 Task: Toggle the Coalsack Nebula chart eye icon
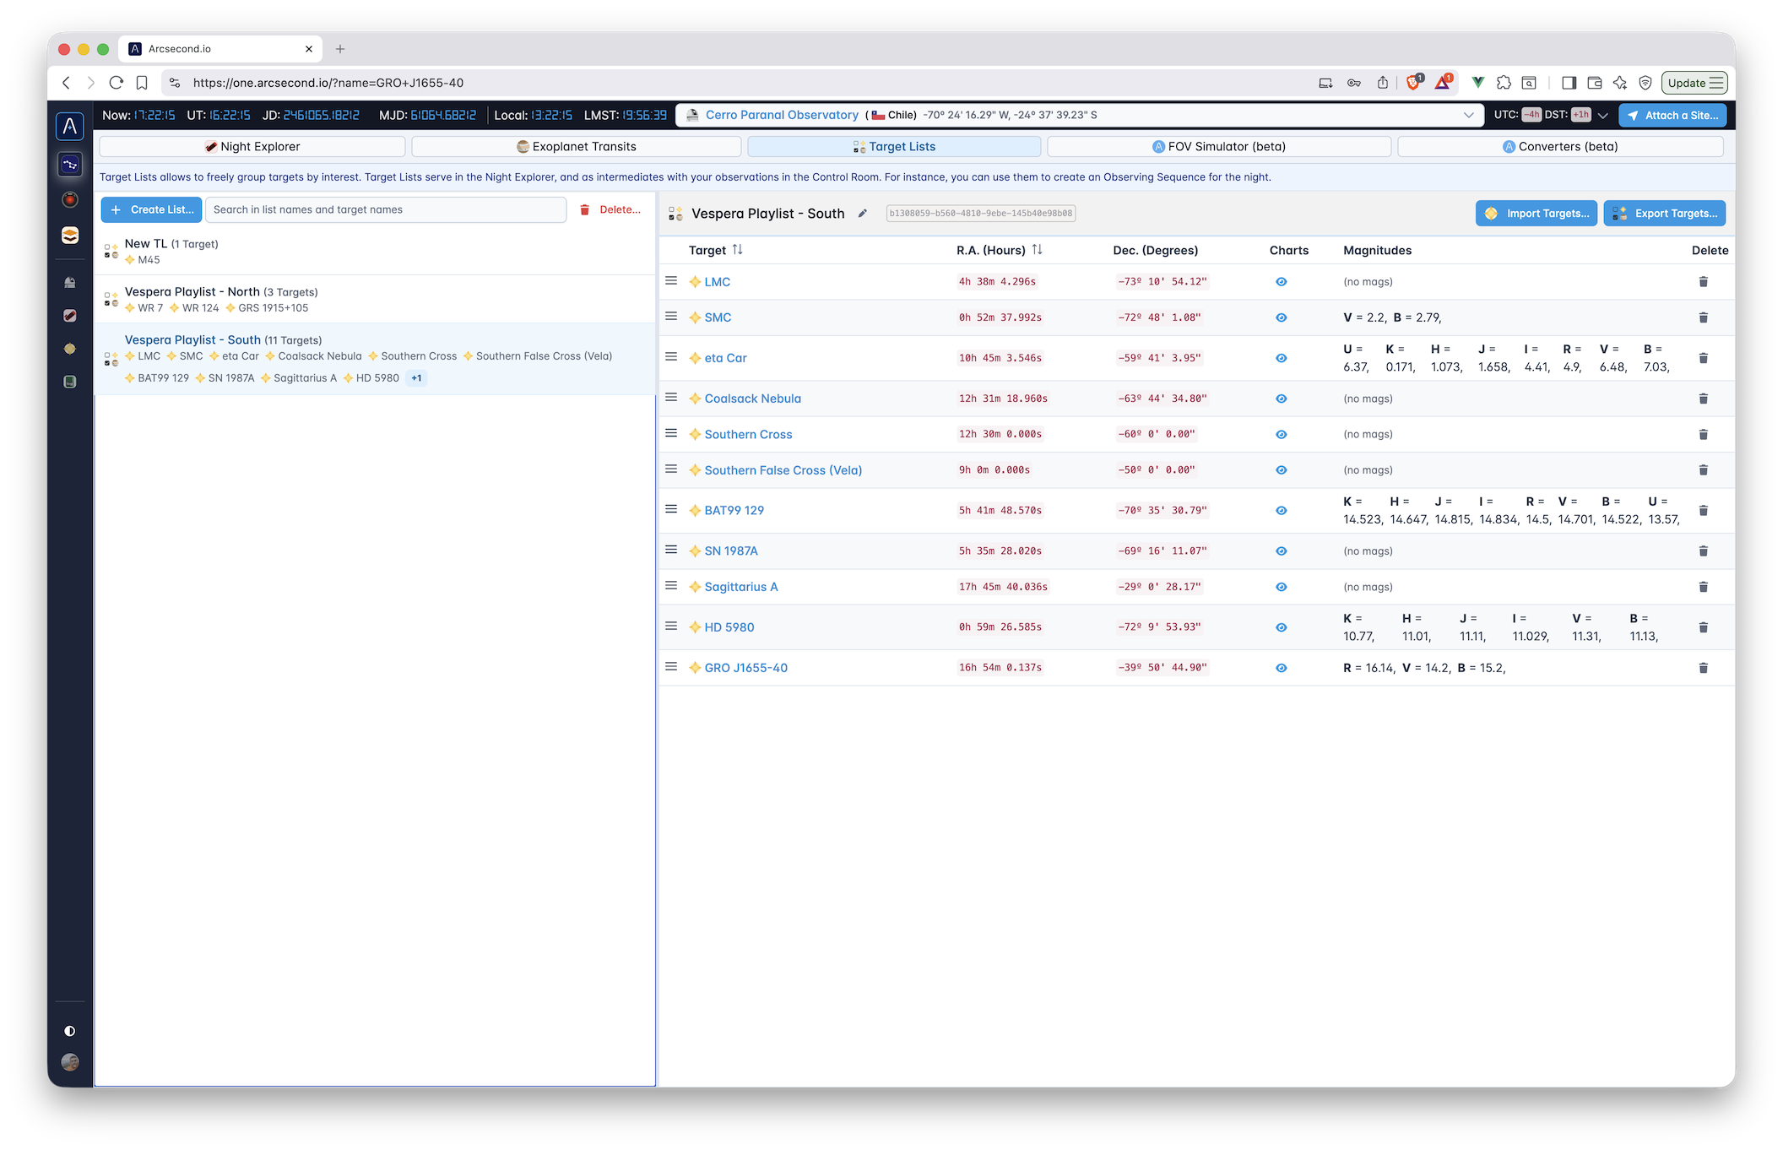click(1281, 399)
